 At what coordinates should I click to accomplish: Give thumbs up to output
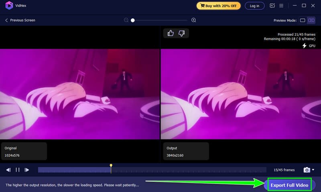click(171, 33)
